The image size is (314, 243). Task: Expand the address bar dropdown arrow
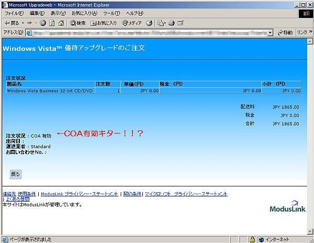[271, 32]
